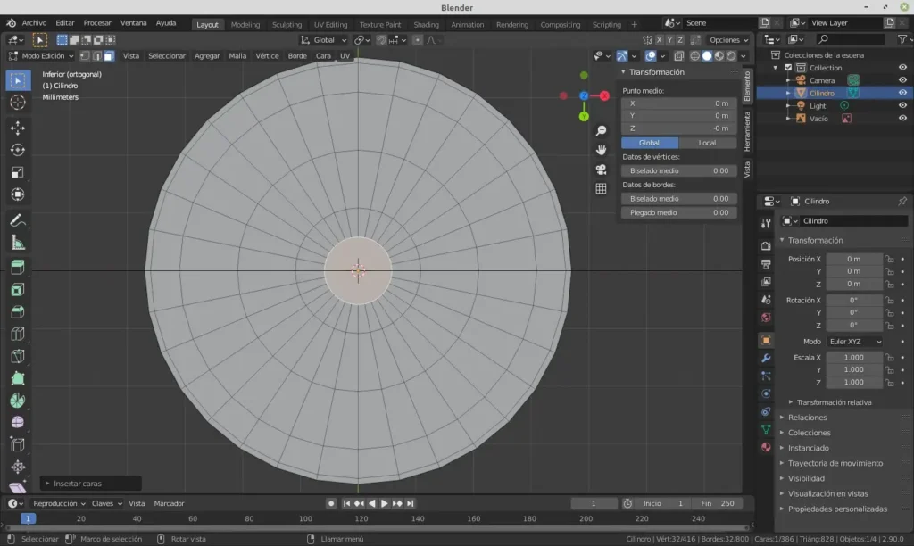
Task: Open the Modo Edición mode dropdown
Action: pyautogui.click(x=41, y=56)
